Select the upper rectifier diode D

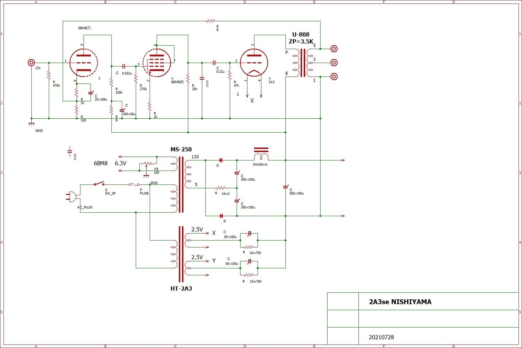pyautogui.click(x=221, y=160)
